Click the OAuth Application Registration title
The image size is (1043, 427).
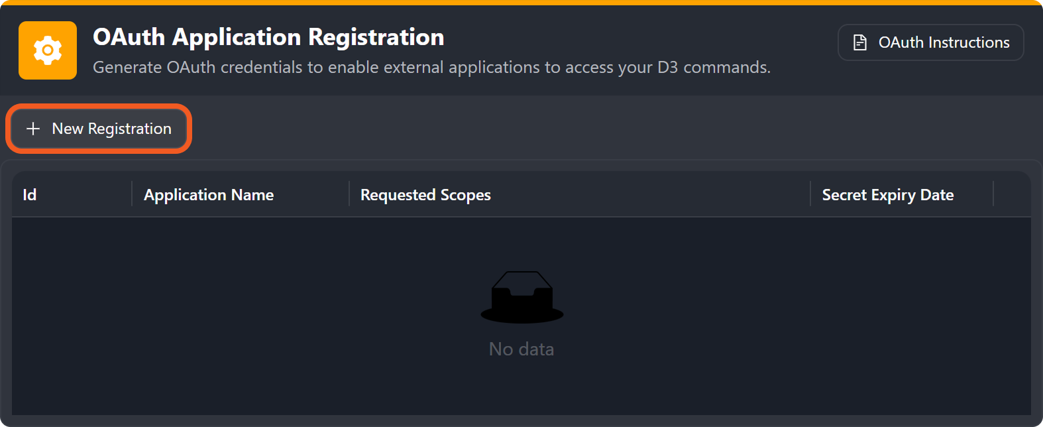268,37
